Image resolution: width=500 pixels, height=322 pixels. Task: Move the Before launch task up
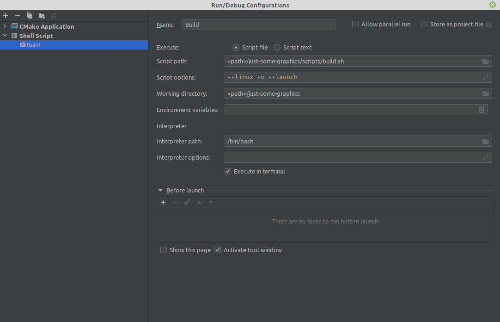tap(199, 202)
